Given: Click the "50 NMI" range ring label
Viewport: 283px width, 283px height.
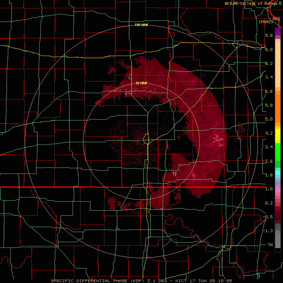Looking at the screenshot, I should pyautogui.click(x=141, y=83).
